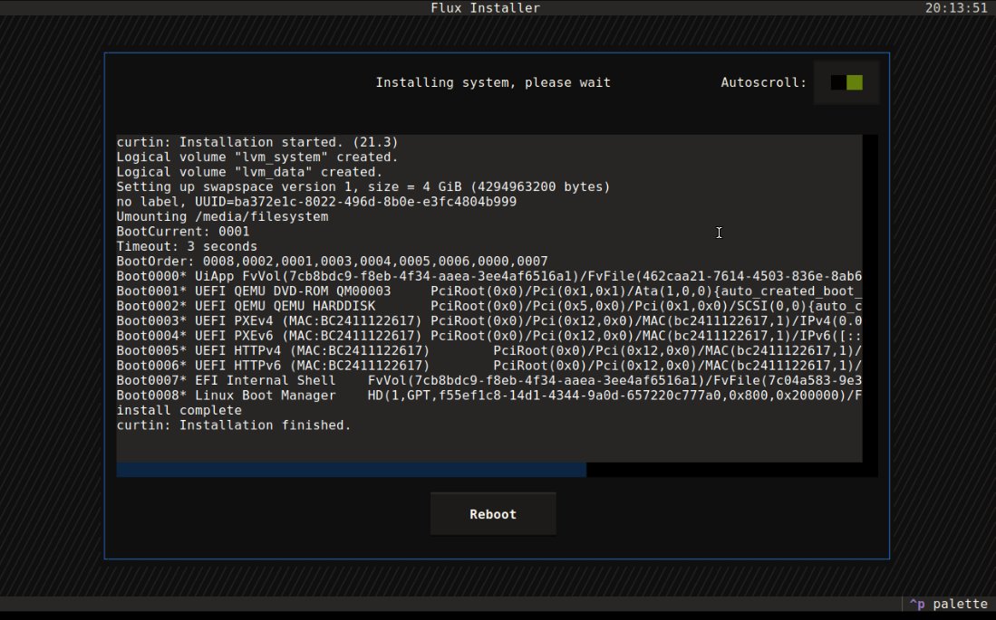The image size is (996, 620).
Task: Click the Boot0002 QEMU HARDDISK line
Action: [489, 306]
